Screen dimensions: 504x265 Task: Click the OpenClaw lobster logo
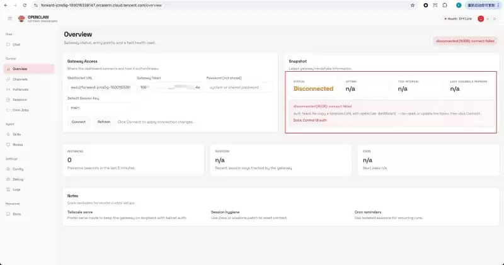[21, 19]
